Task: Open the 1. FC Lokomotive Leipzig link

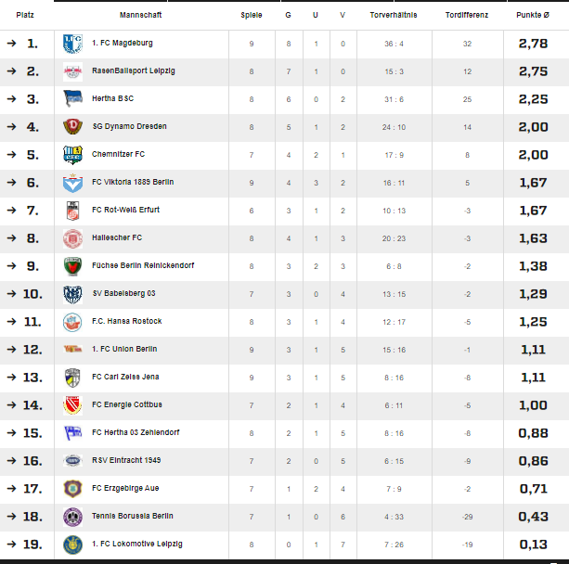Action: [137, 544]
